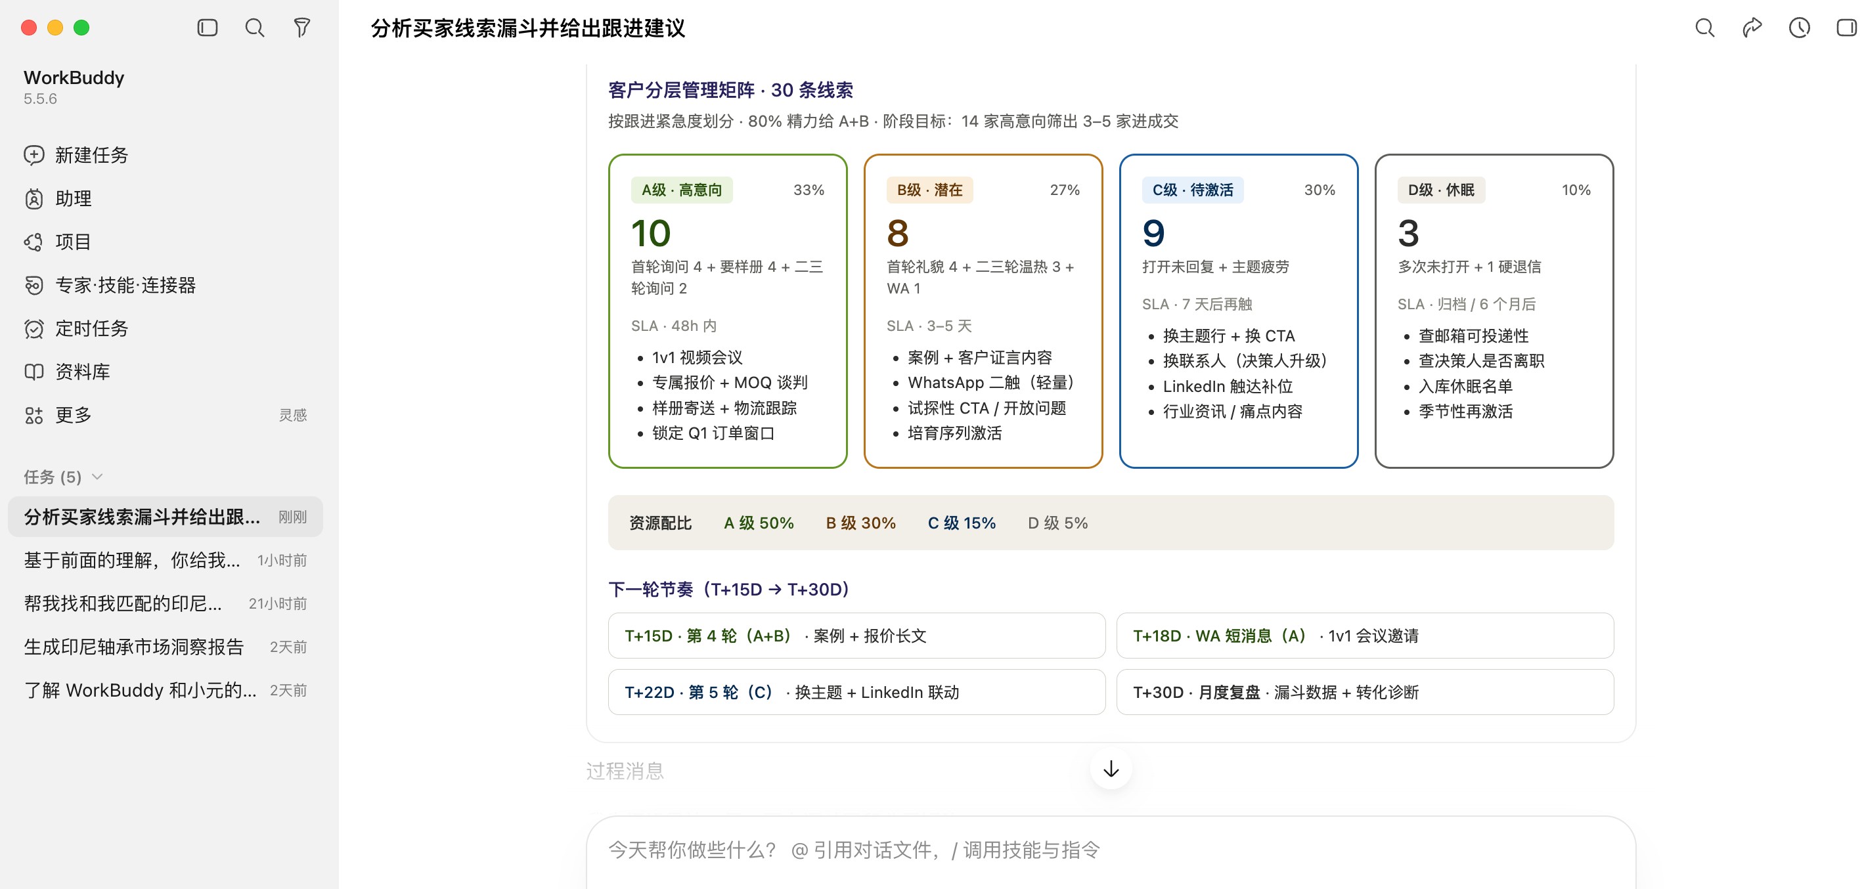The width and height of the screenshot is (1864, 889).
Task: Click the share arrow icon
Action: point(1752,28)
